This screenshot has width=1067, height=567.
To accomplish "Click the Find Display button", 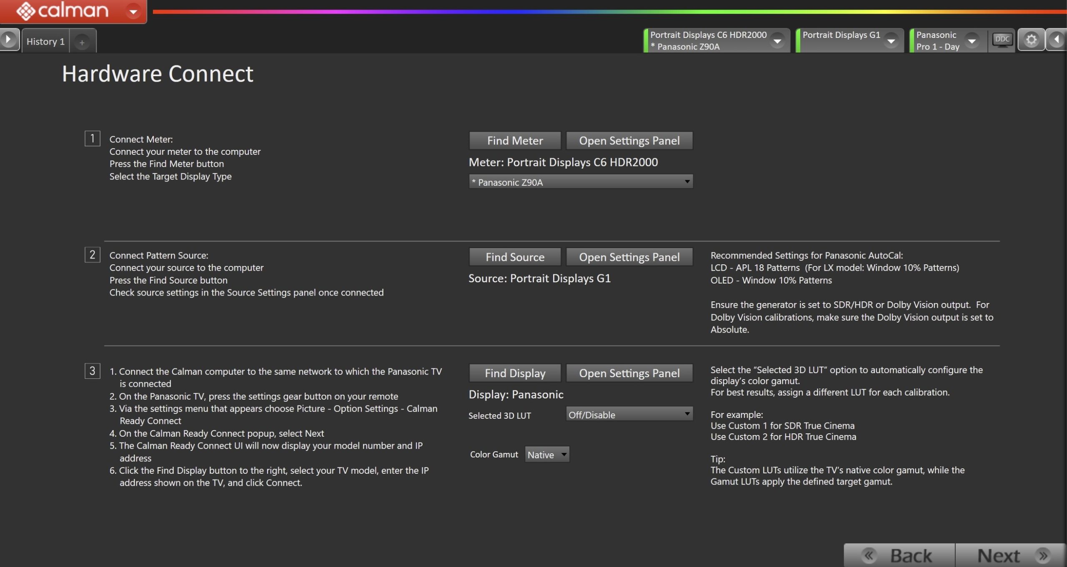I will coord(515,373).
